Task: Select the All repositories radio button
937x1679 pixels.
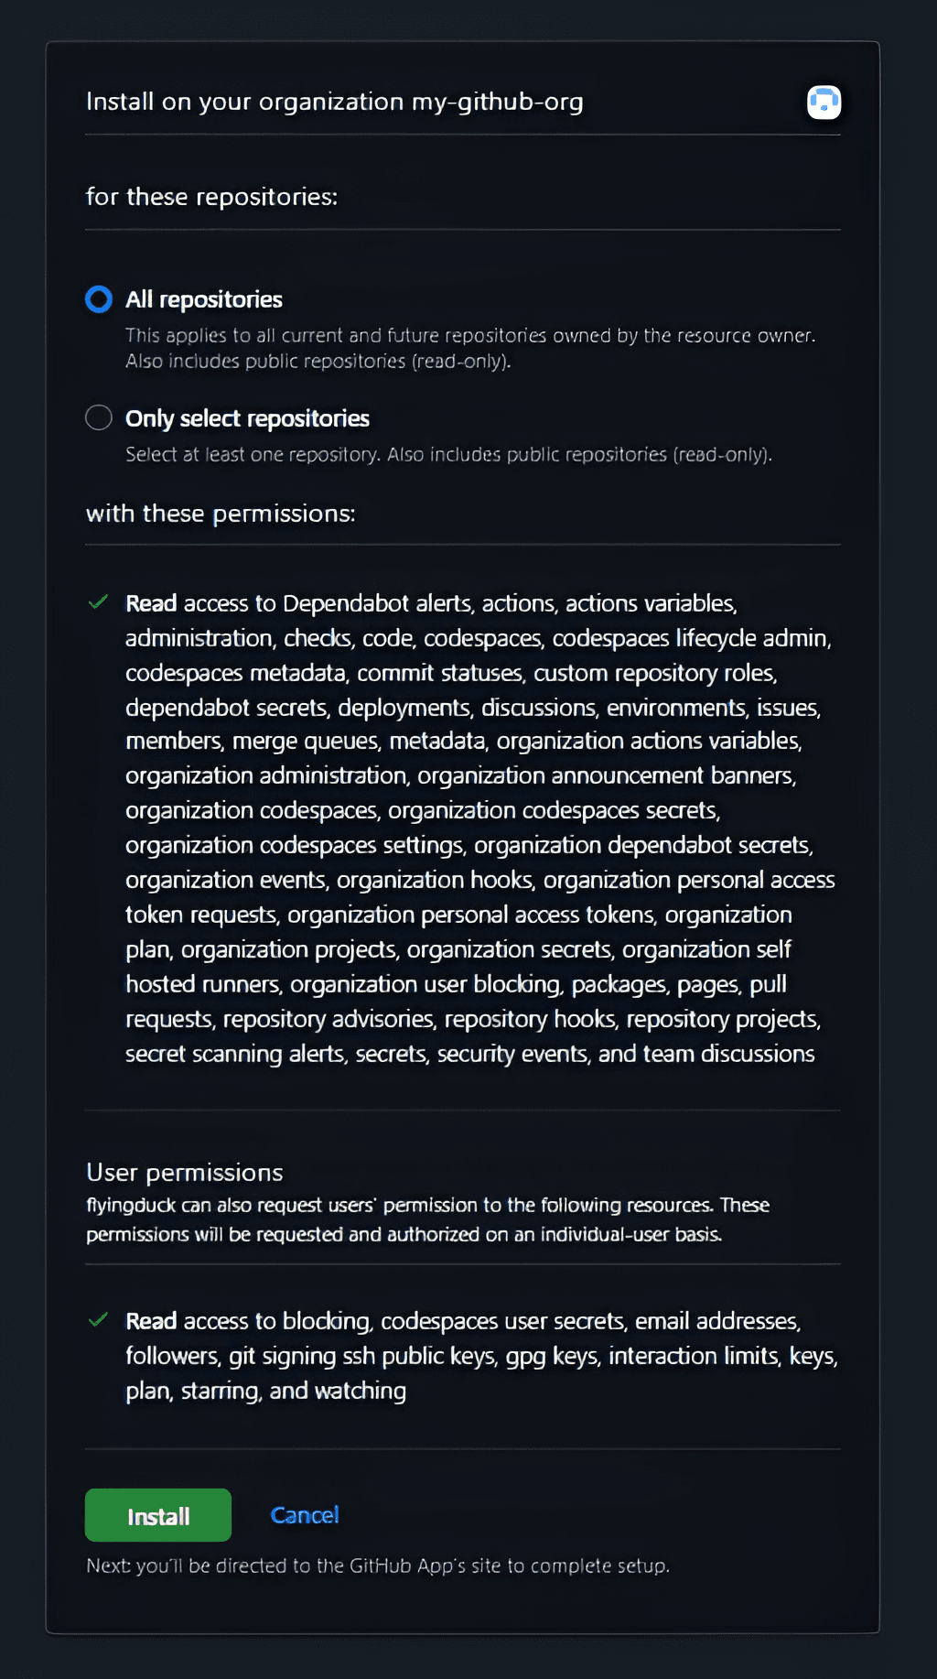Action: tap(99, 299)
